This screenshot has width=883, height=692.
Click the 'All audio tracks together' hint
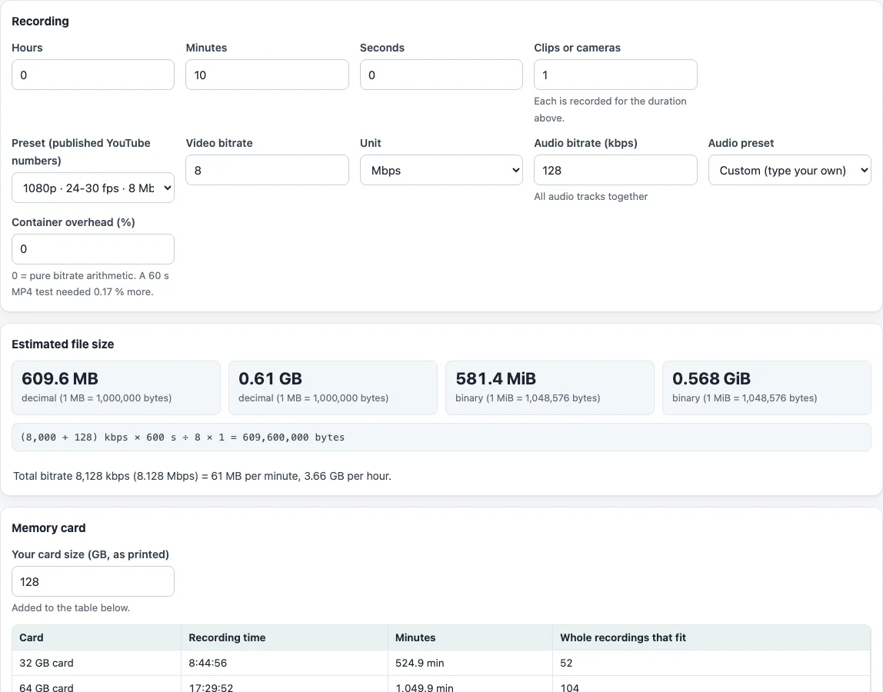[591, 197]
